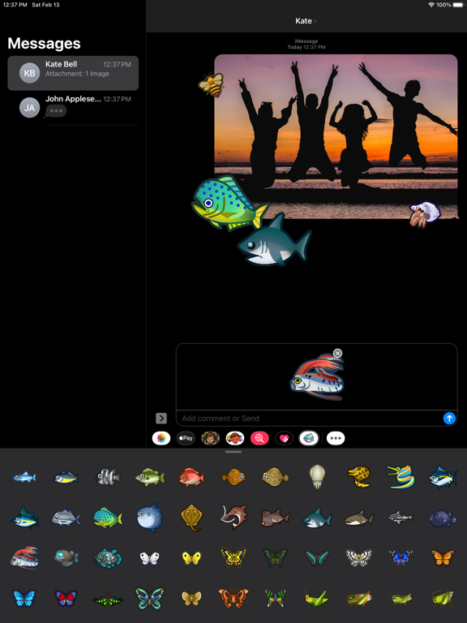Tap the Add comment or Send field
This screenshot has width=467, height=623.
coord(310,418)
